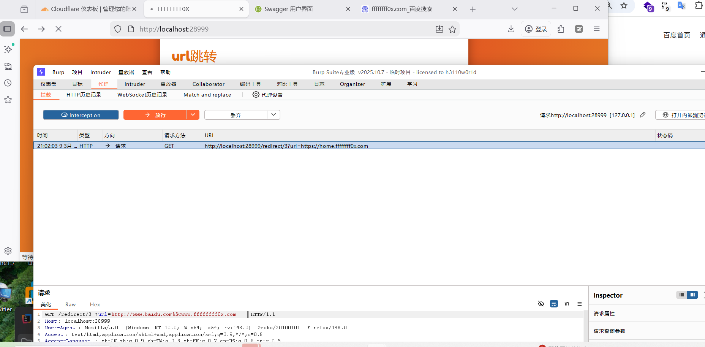Sort by the 请求方法 column header

183,135
